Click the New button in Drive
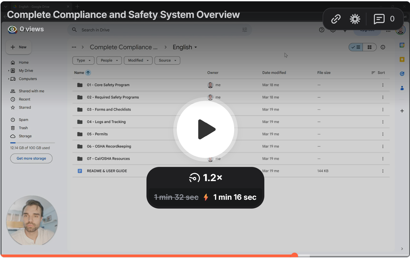The image size is (410, 258). pos(18,47)
